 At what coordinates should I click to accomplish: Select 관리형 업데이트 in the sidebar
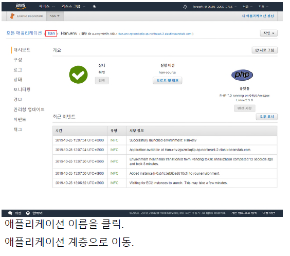(29, 109)
